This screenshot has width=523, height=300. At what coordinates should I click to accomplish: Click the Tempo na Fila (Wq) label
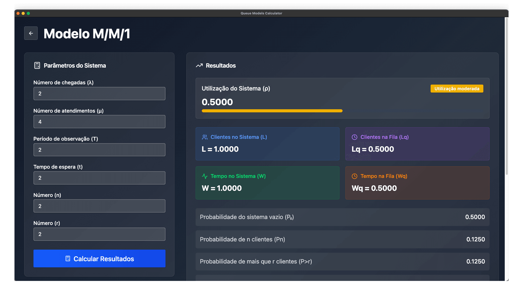(384, 176)
